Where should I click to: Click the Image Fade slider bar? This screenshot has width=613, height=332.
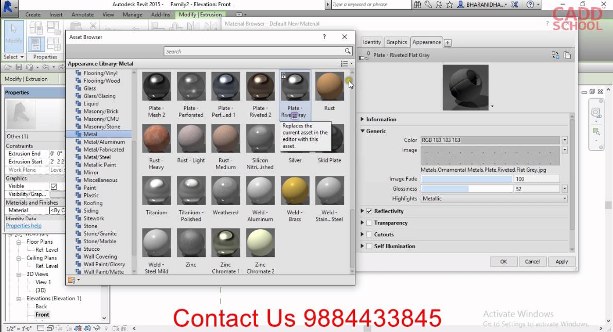click(x=467, y=179)
